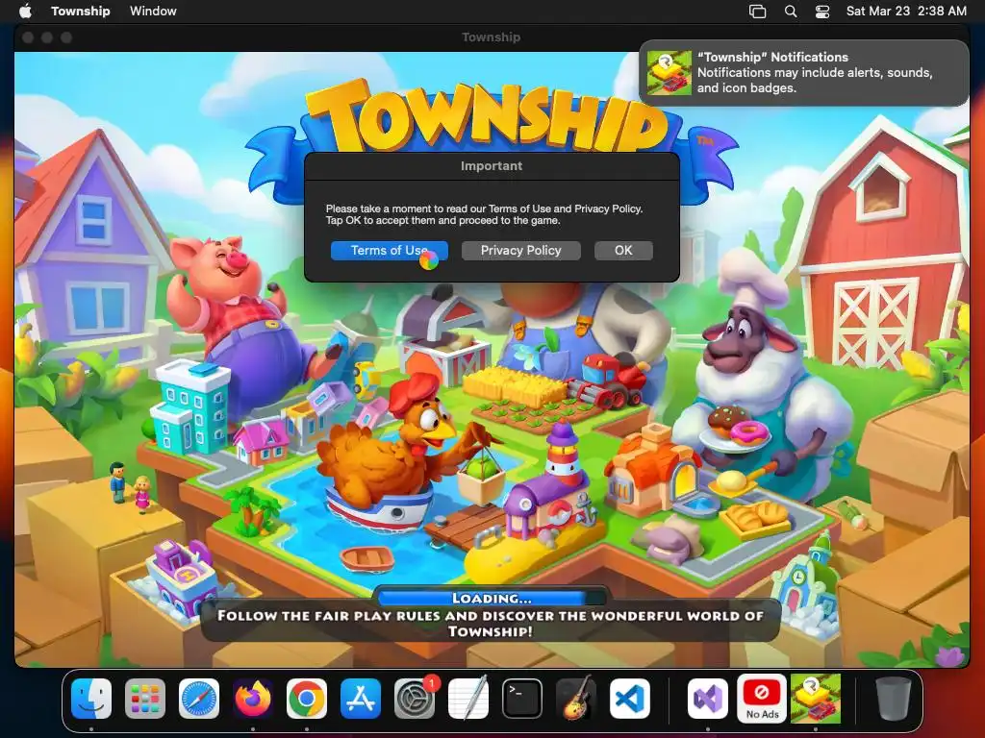The image size is (985, 738).
Task: Click the Stage Manager windows icon in menu bar
Action: click(x=758, y=12)
